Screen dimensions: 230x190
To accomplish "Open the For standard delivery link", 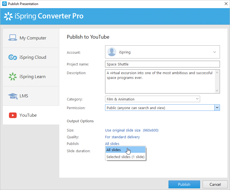I will coord(122,137).
